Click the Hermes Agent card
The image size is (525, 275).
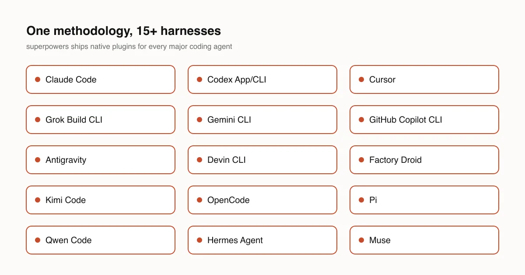pyautogui.click(x=262, y=240)
